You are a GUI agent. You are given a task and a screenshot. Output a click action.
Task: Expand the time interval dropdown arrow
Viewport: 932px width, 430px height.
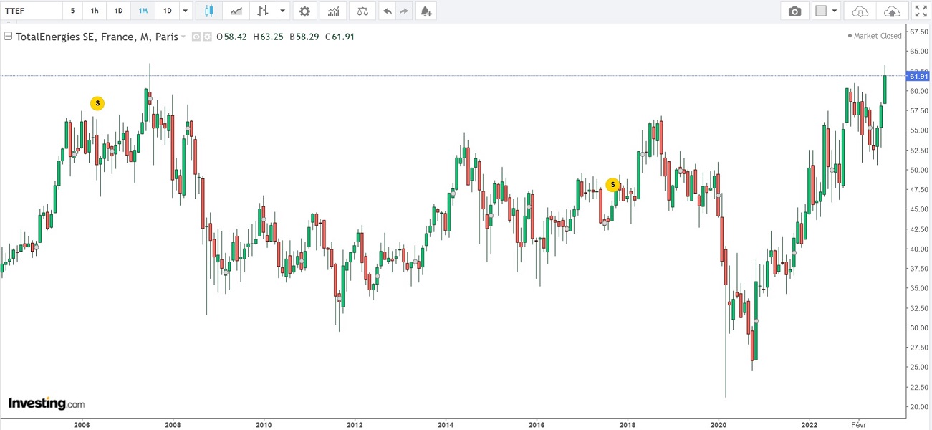(x=186, y=11)
